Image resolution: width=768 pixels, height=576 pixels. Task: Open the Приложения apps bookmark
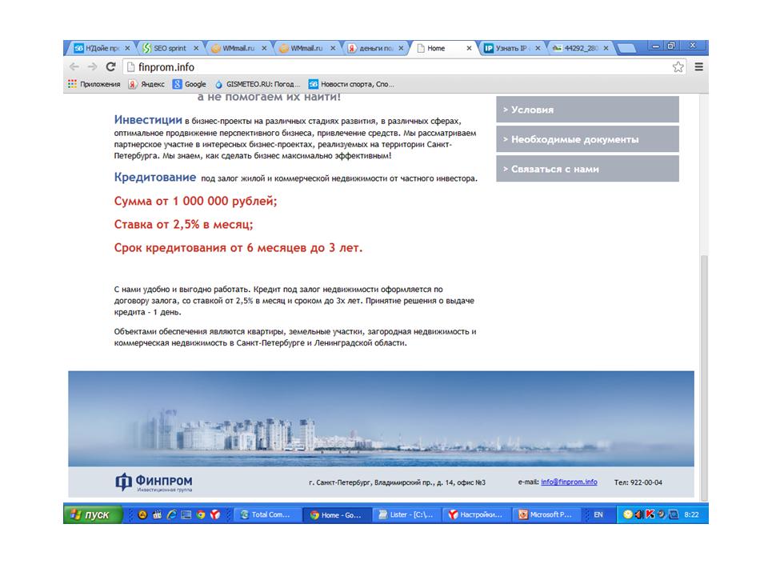pyautogui.click(x=94, y=84)
